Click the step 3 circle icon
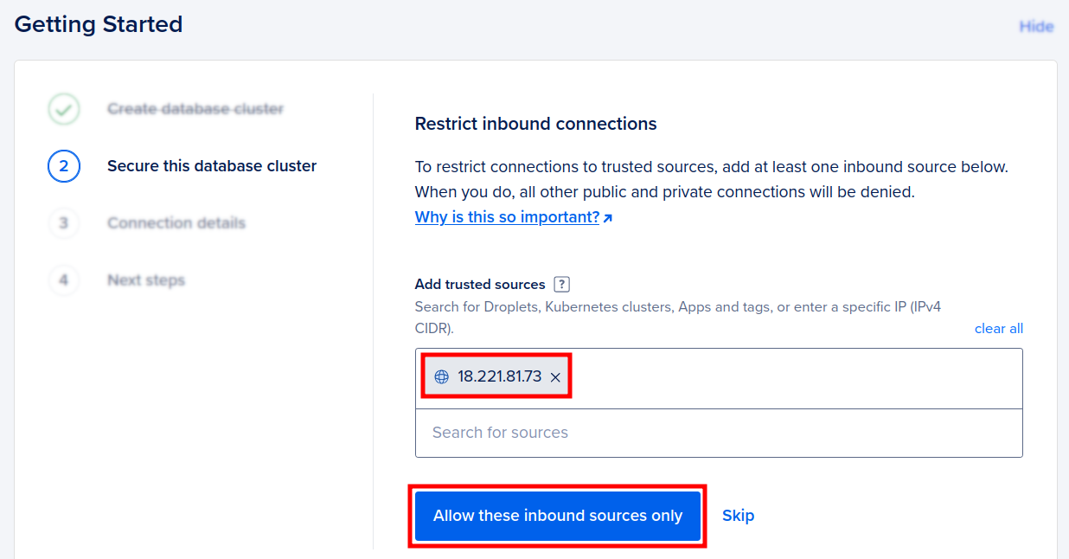This screenshot has height=559, width=1069. coord(64,223)
